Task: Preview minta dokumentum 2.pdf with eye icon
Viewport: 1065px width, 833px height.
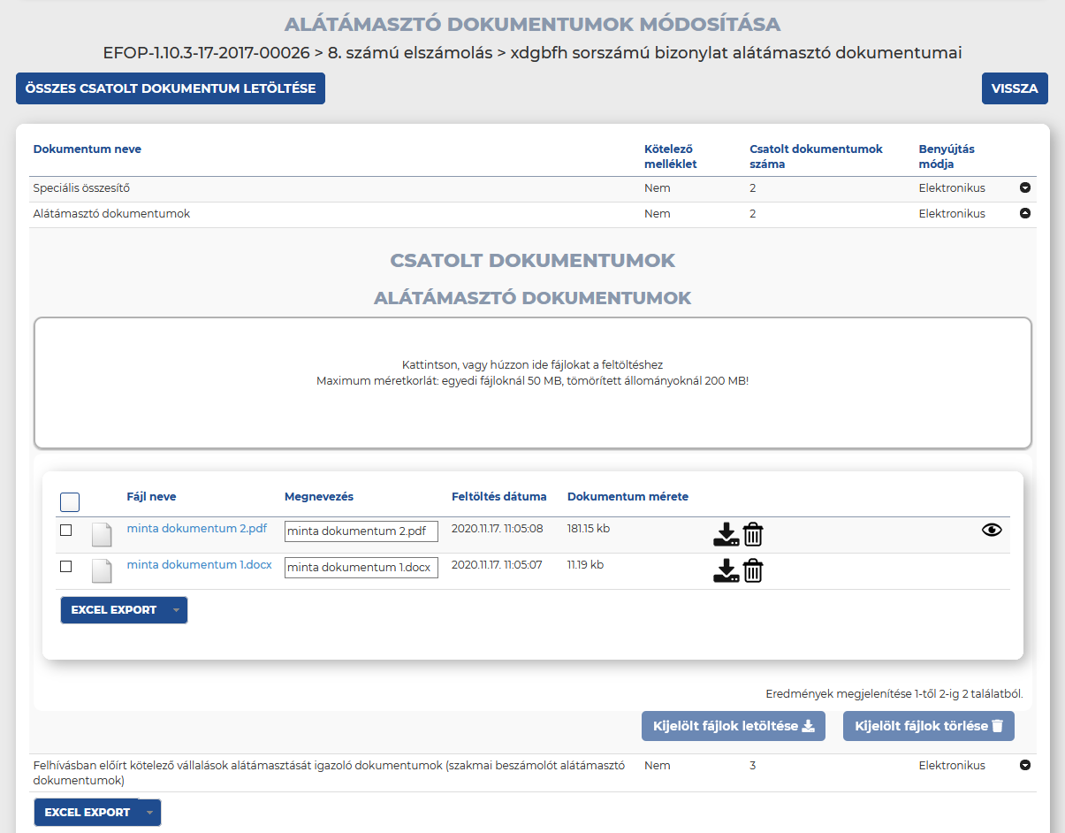Action: pyautogui.click(x=992, y=530)
